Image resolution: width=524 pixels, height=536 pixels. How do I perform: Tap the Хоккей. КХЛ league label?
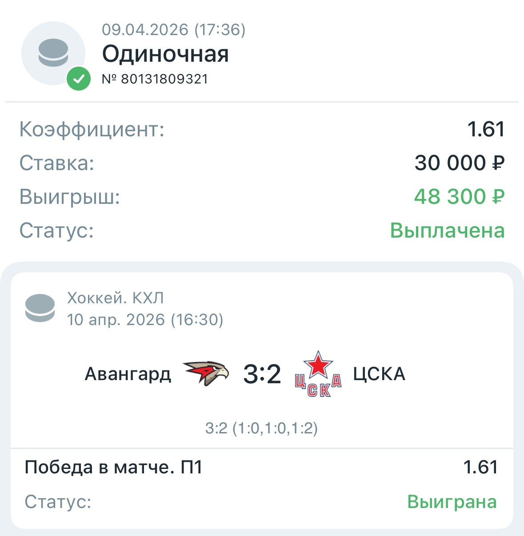tap(116, 298)
